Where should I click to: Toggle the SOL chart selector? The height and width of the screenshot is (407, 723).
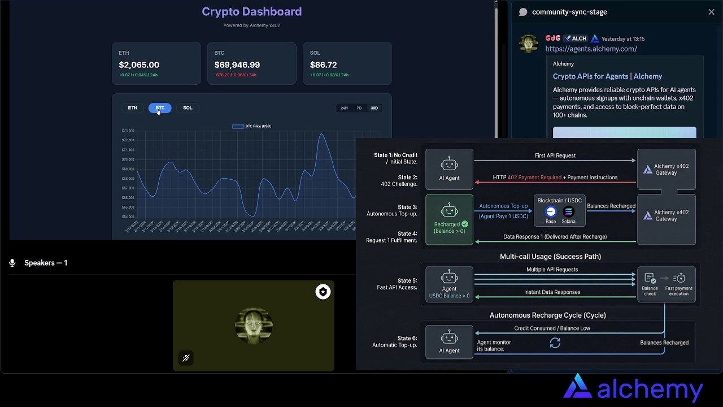[x=188, y=107]
